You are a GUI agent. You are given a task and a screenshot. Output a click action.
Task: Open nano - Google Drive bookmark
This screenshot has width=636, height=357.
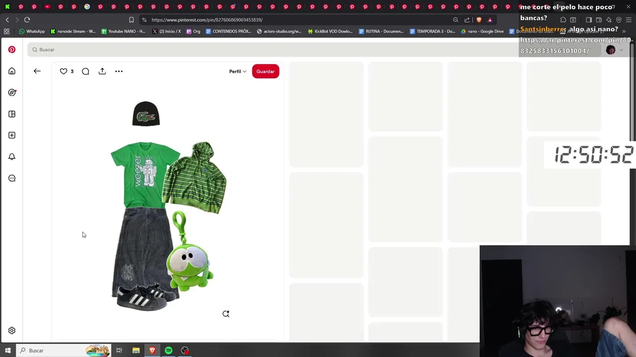click(482, 31)
